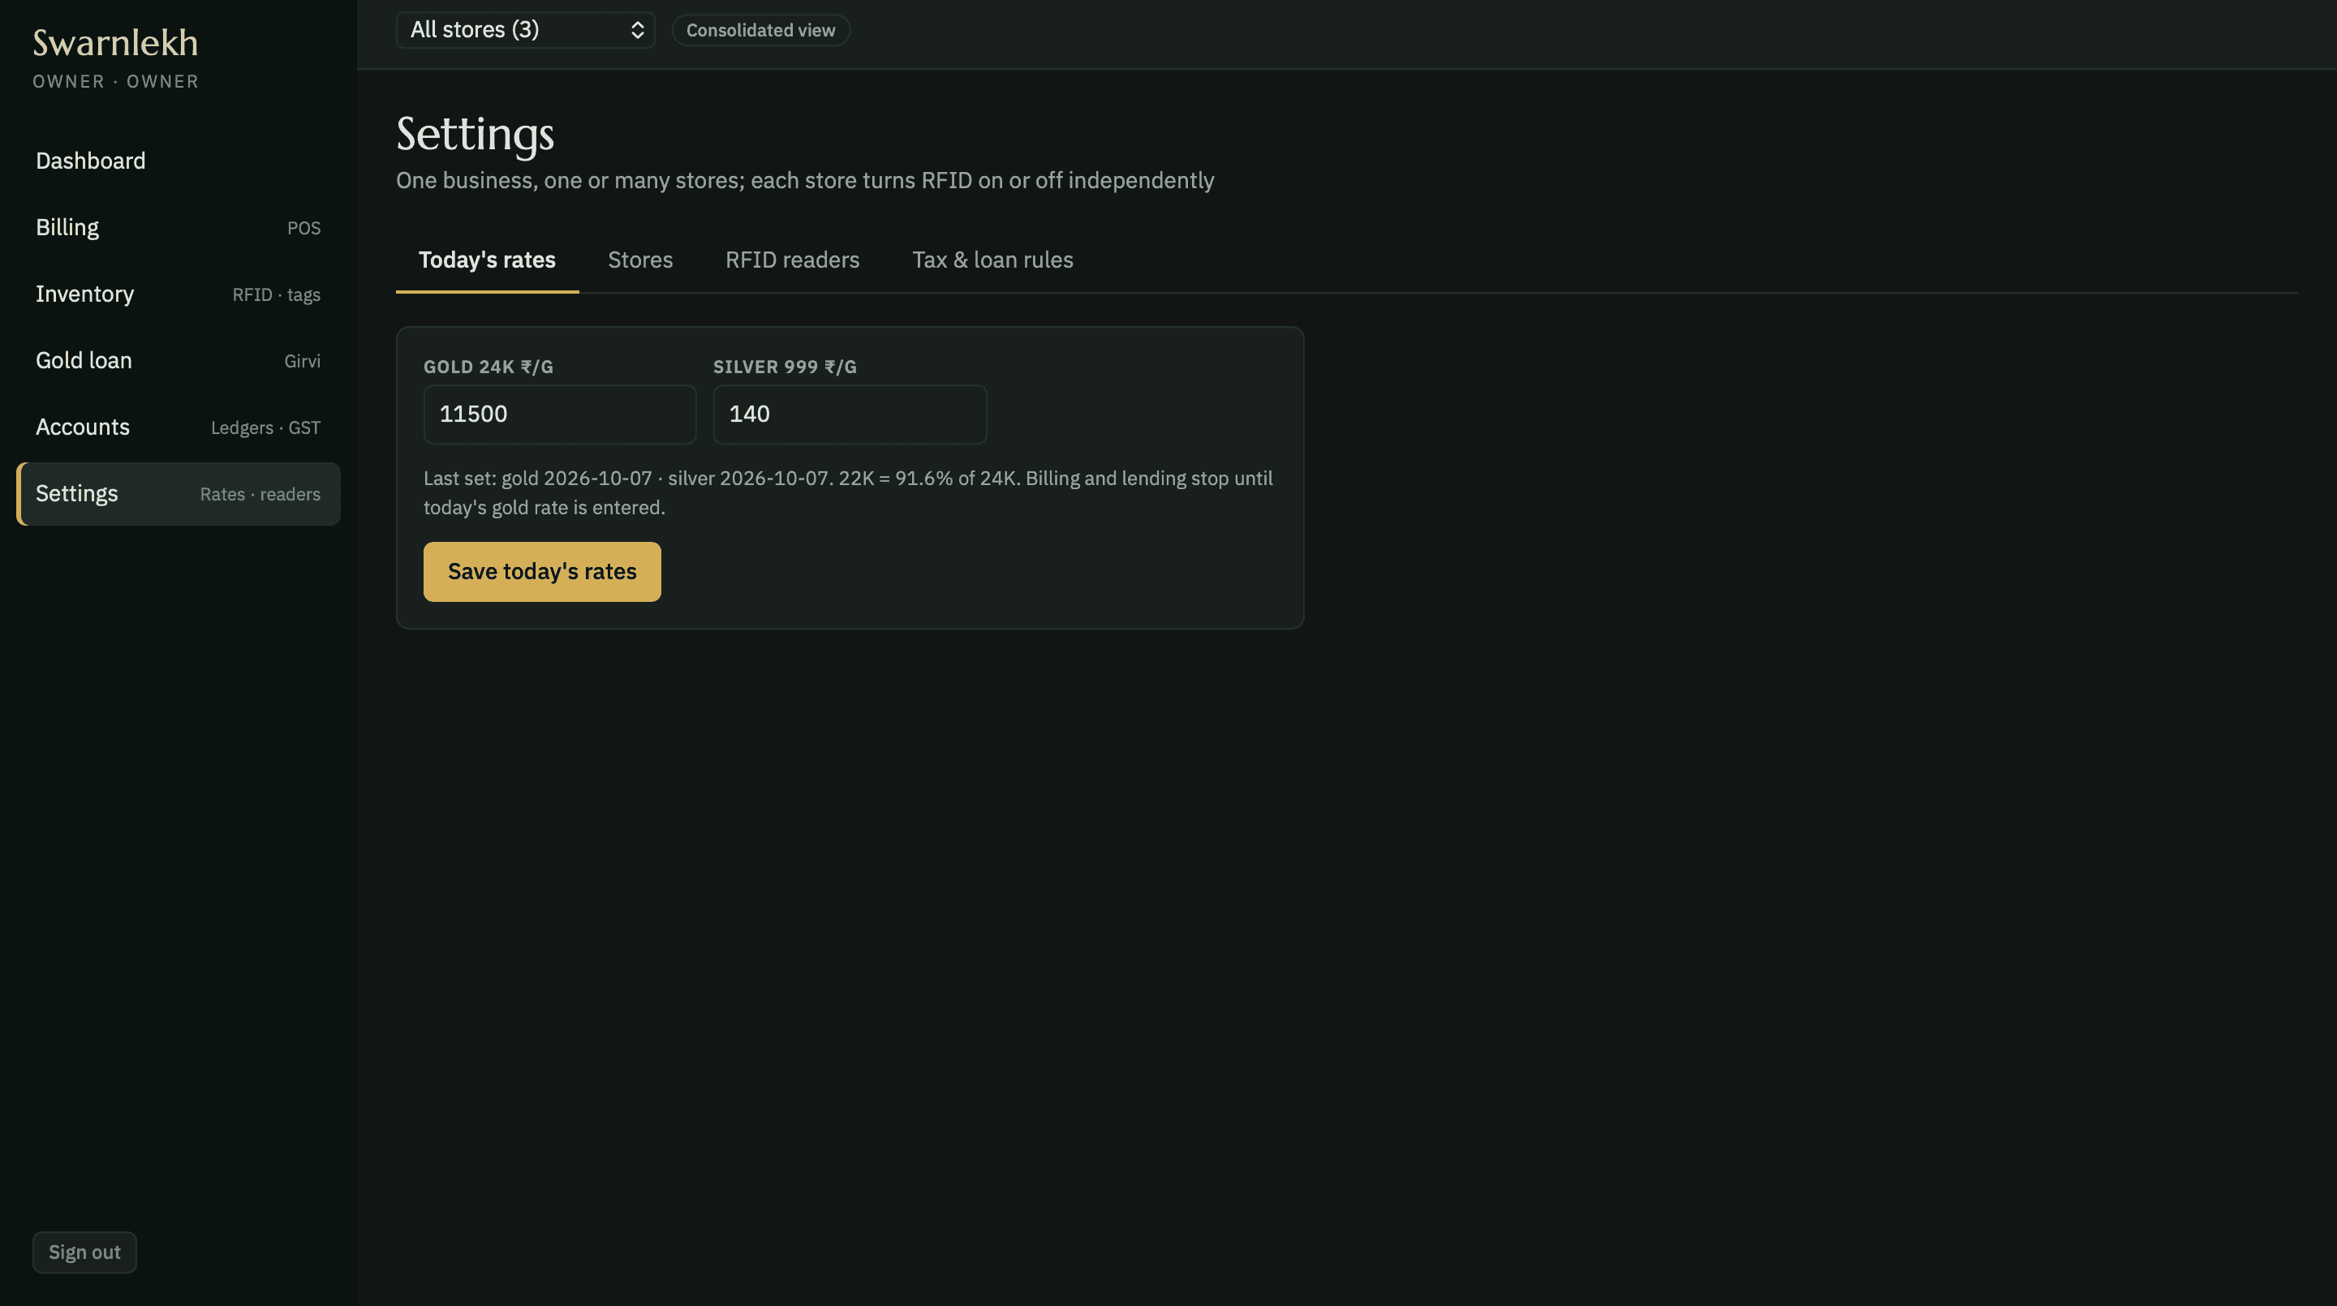Sign out of Swarnlekh
The width and height of the screenshot is (2337, 1306).
click(x=84, y=1252)
